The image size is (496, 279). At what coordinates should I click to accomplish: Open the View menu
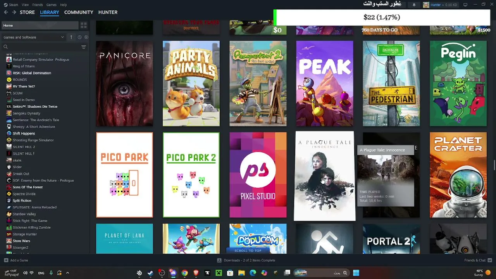click(25, 5)
